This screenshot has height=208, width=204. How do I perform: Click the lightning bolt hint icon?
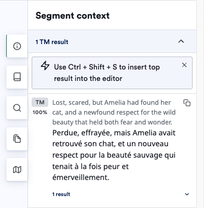tap(45, 65)
